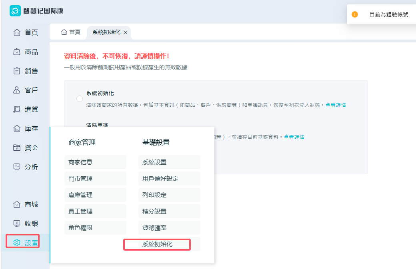Select the 資金 wallet icon
This screenshot has height=269, width=416.
coord(17,147)
